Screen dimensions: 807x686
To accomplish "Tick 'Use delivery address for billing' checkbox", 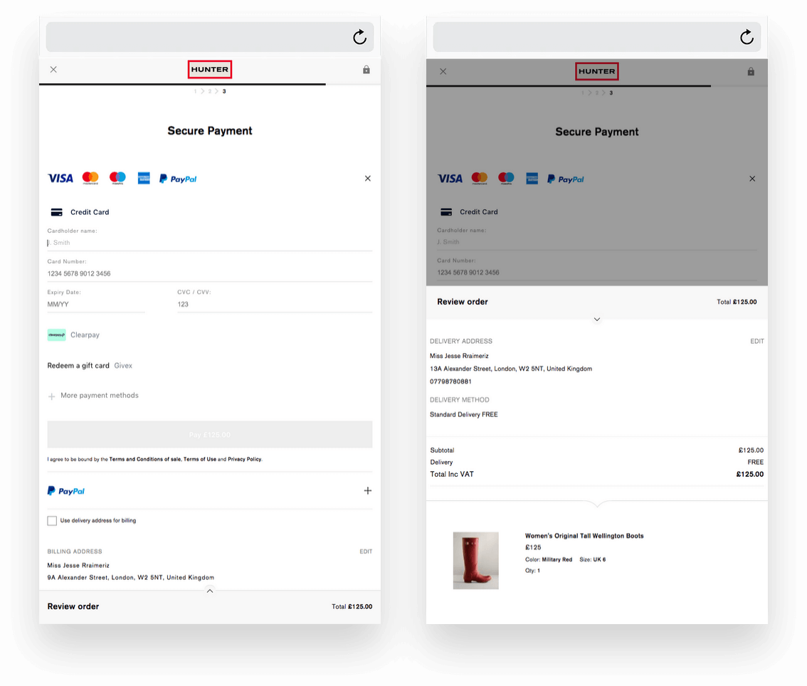I will pyautogui.click(x=52, y=521).
